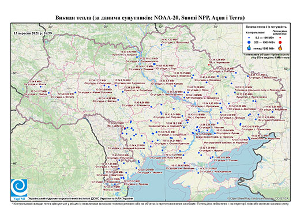
Task: Click the red heat dot near Chernatske forest
Action: tap(209, 65)
